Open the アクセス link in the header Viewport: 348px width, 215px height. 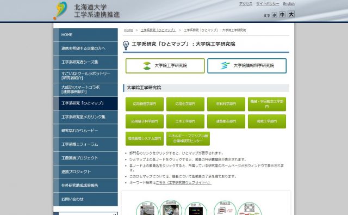pos(246,4)
